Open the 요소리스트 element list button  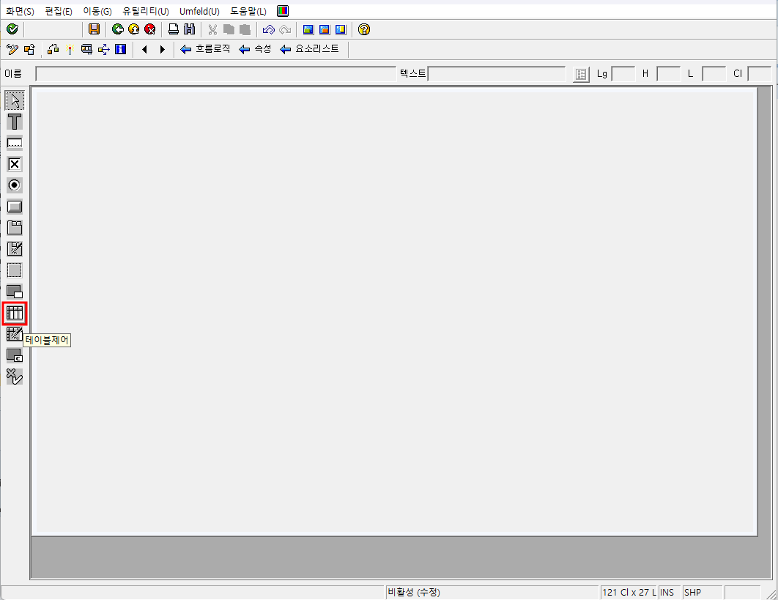(310, 49)
